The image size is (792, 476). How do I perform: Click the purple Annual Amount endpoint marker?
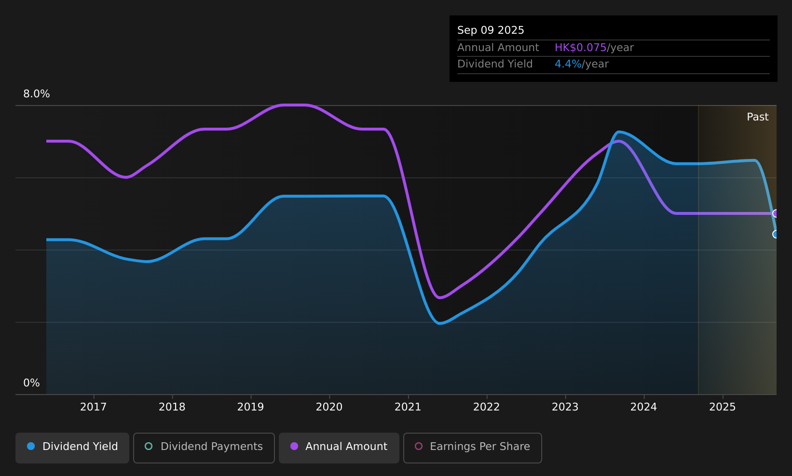pyautogui.click(x=776, y=213)
